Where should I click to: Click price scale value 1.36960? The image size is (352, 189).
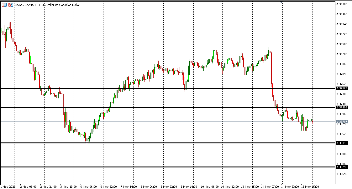click(342, 114)
